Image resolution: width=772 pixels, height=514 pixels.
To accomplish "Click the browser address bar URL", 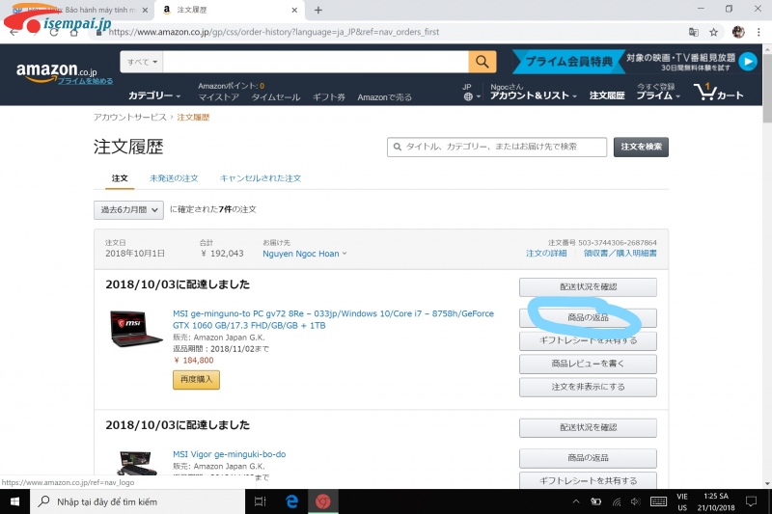I will [x=273, y=32].
